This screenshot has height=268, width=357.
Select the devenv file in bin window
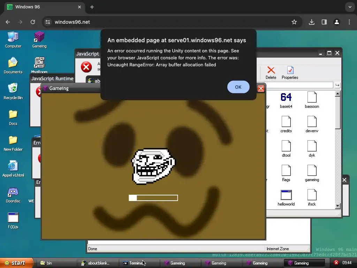click(312, 125)
